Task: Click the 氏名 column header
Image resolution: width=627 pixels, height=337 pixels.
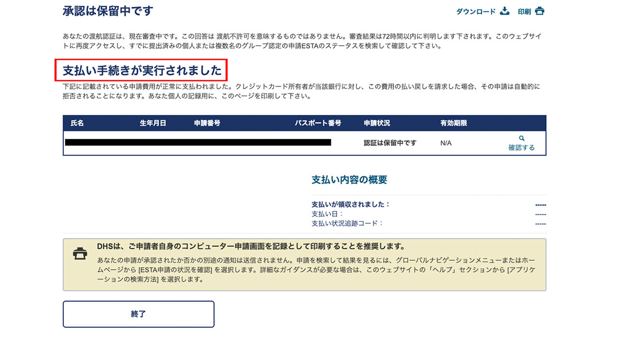Action: 77,123
